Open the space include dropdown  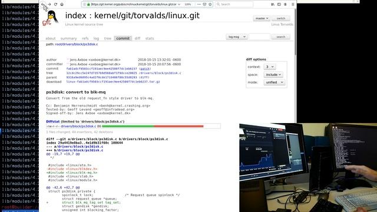click(273, 75)
